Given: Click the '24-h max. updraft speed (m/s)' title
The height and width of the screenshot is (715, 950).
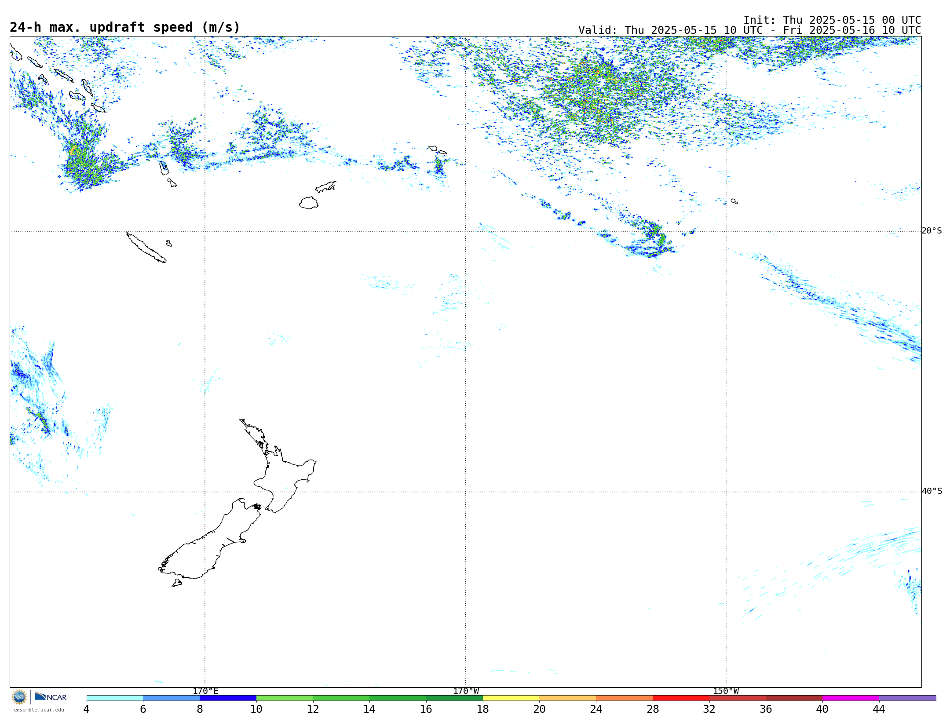Looking at the screenshot, I should tap(125, 27).
